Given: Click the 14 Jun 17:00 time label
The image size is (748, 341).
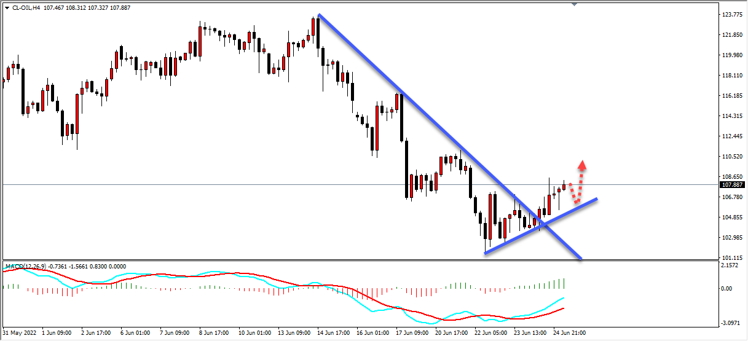Looking at the screenshot, I should click(333, 333).
